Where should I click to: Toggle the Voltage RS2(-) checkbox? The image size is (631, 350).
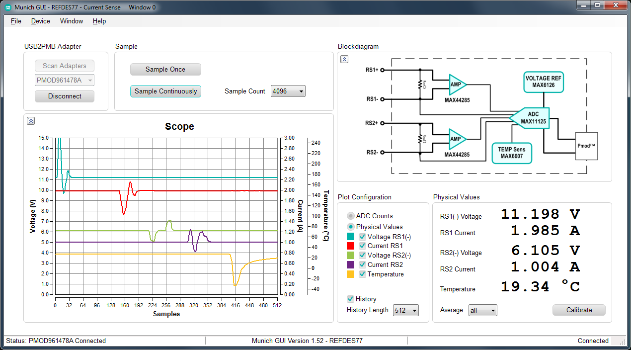point(362,255)
